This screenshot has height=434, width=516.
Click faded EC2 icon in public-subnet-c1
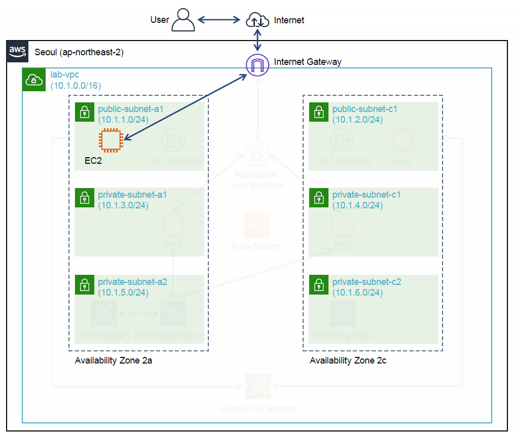(x=403, y=140)
